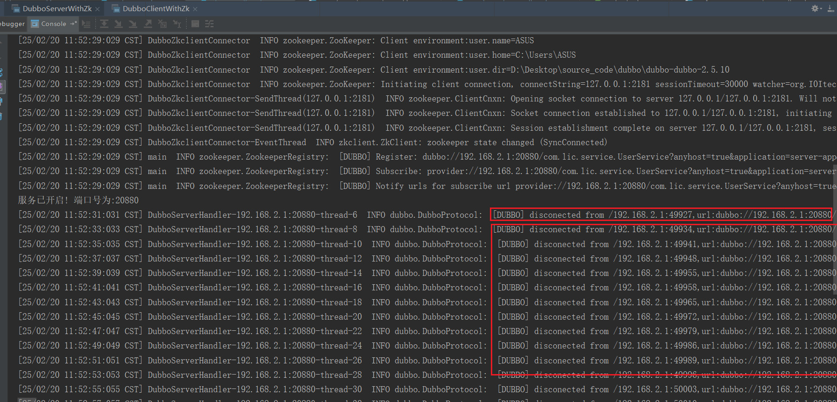This screenshot has height=402, width=837.
Task: Click the Run to Cursor icon
Action: tap(177, 24)
